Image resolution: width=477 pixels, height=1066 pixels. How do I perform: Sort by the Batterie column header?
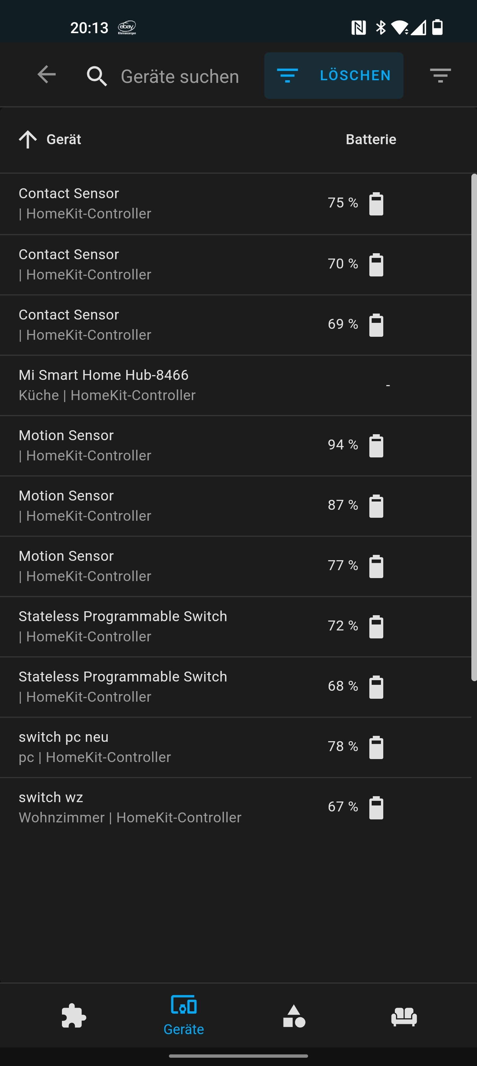(x=371, y=140)
